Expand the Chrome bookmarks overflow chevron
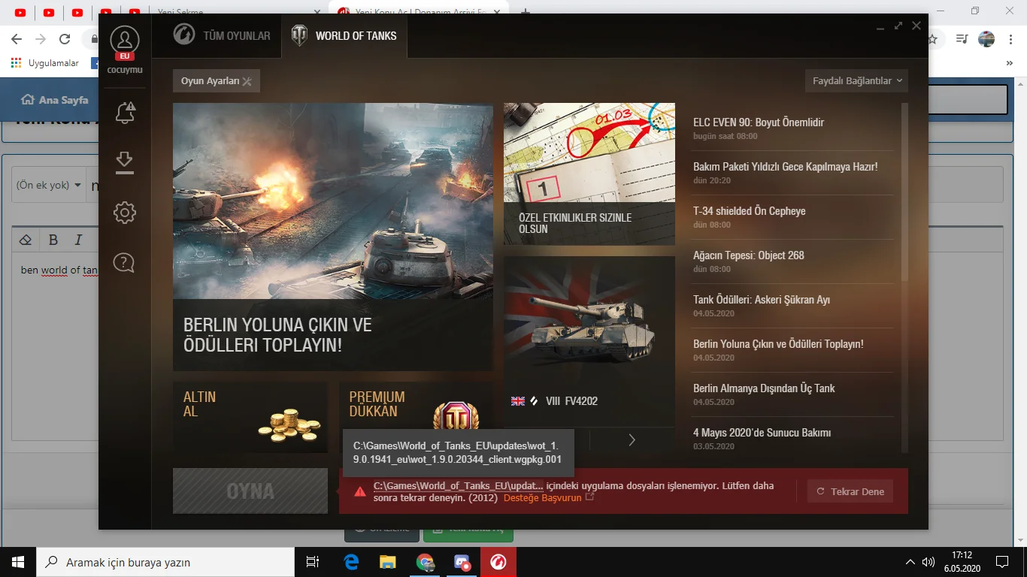This screenshot has width=1027, height=577. click(x=1010, y=64)
